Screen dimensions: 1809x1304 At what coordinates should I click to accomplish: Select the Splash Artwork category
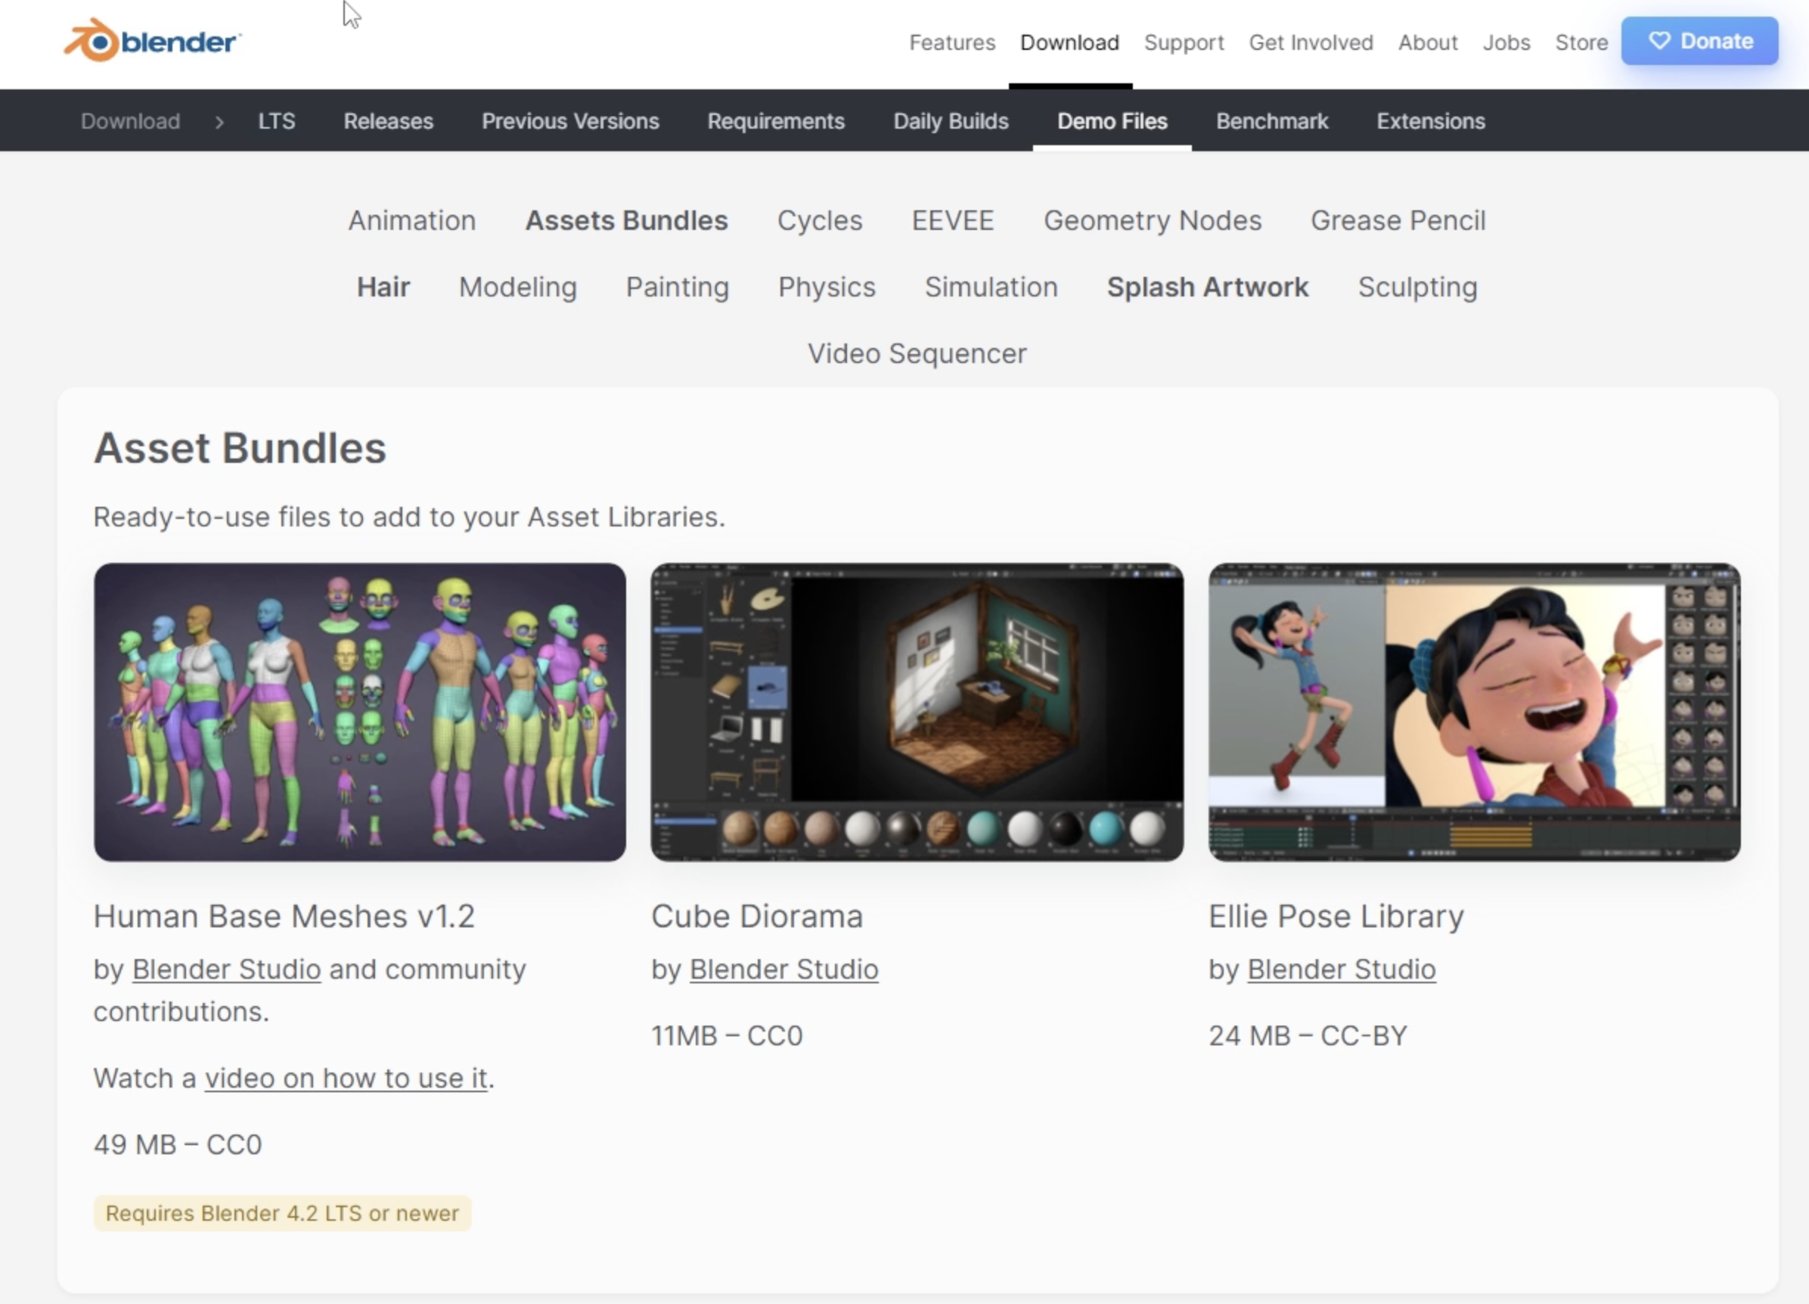tap(1207, 287)
